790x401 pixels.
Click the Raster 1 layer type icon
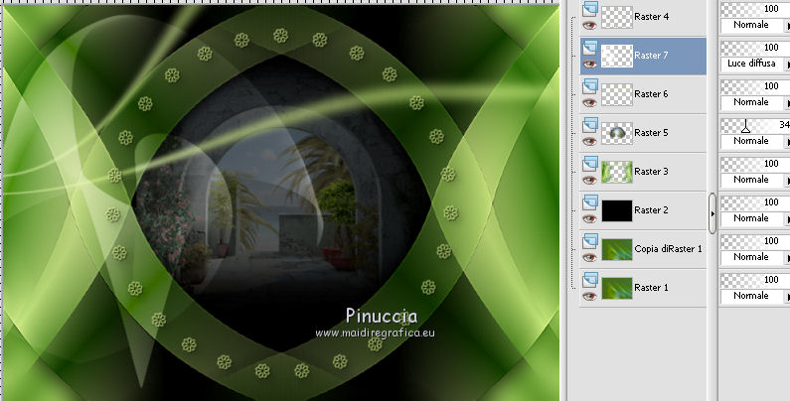coord(590,280)
